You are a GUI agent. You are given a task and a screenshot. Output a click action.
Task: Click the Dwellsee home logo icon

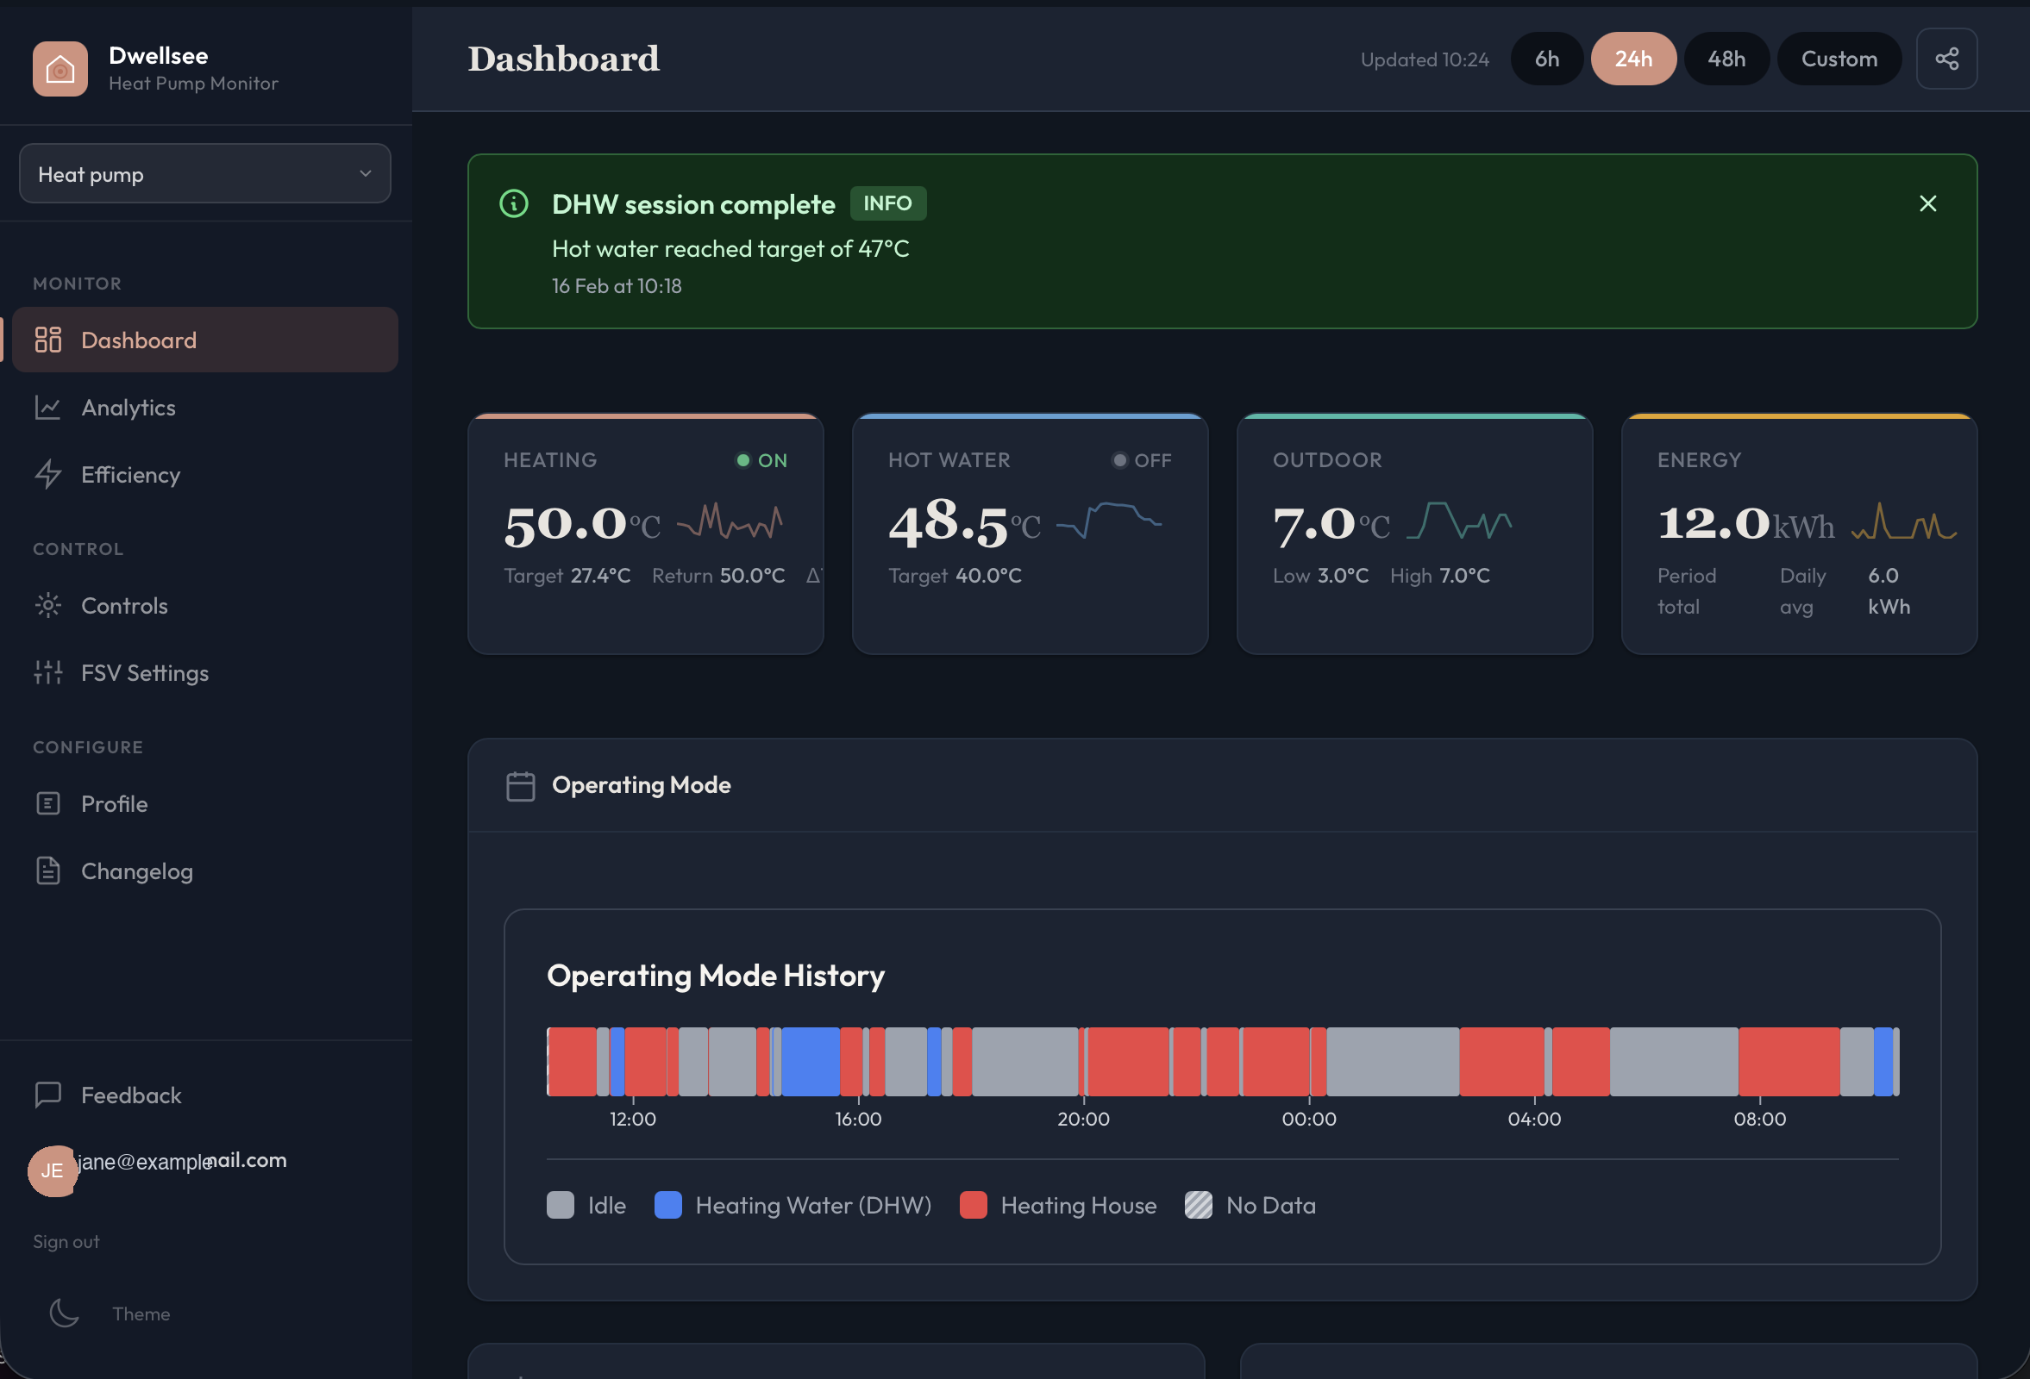pyautogui.click(x=60, y=69)
